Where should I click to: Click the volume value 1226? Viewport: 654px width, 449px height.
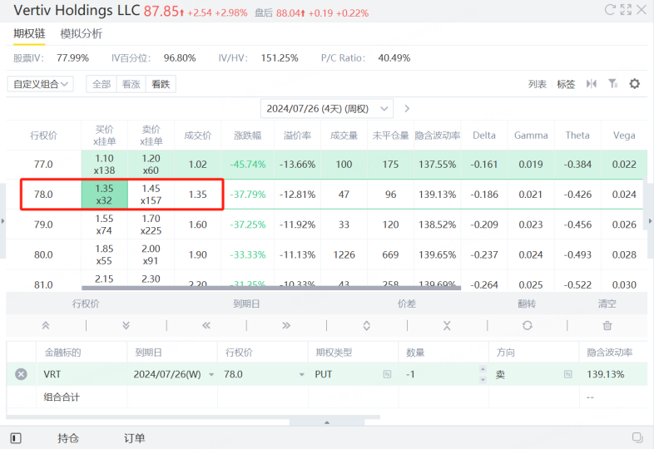344,254
